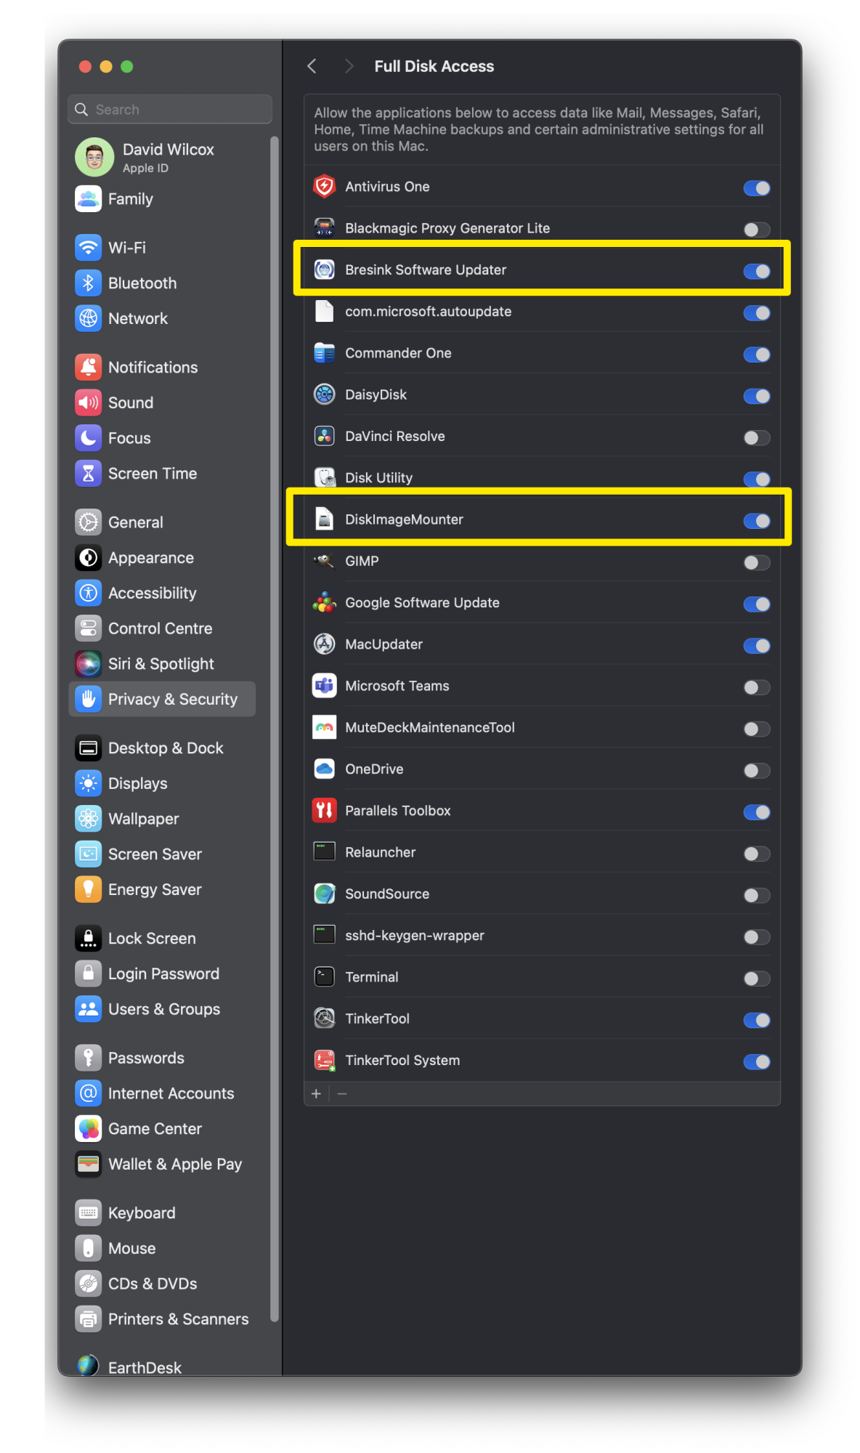The height and width of the screenshot is (1453, 860).
Task: Open the General settings pane
Action: 162,522
